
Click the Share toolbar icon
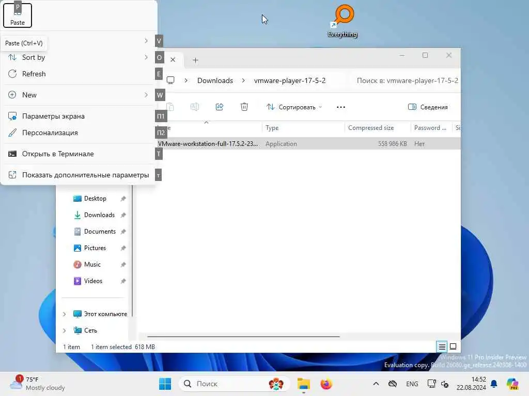220,107
